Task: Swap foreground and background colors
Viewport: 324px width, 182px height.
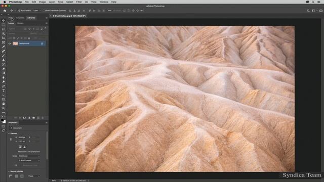Action: tap(5, 117)
